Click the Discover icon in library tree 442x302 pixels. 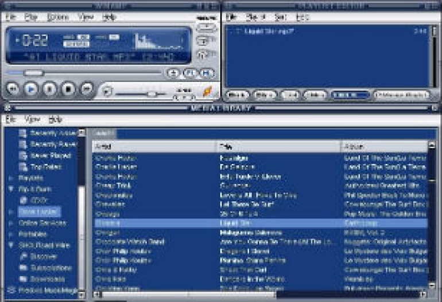point(24,256)
